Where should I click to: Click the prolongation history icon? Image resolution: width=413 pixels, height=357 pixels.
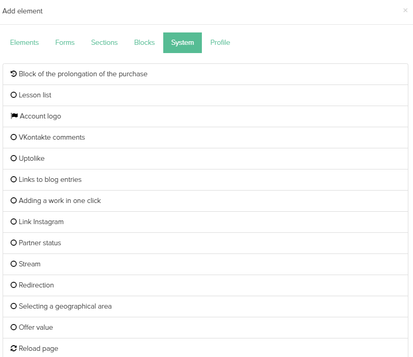coord(13,74)
